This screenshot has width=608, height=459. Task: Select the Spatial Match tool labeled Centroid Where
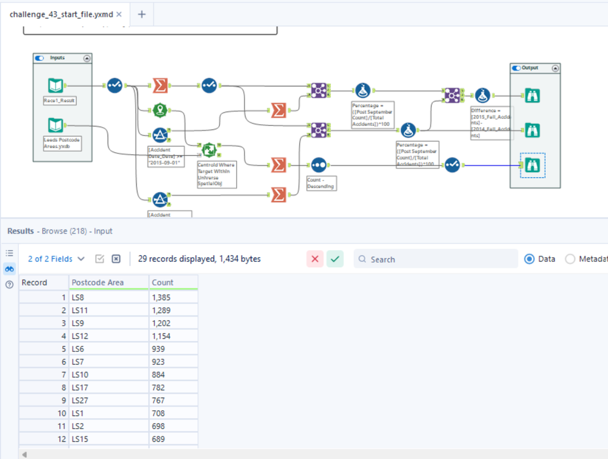click(210, 150)
